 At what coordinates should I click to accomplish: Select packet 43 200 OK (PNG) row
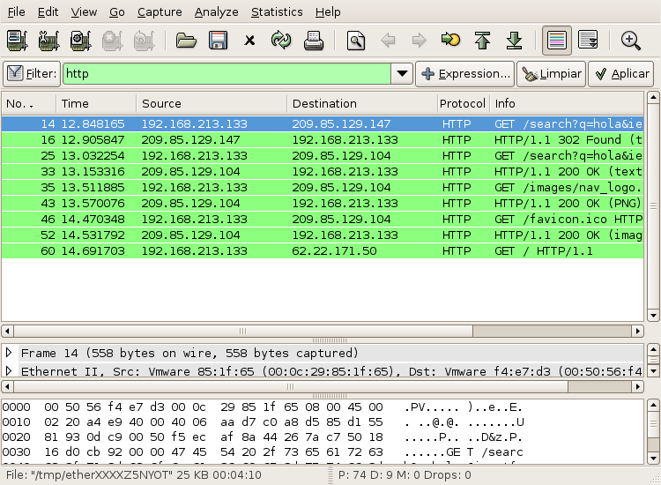click(323, 204)
